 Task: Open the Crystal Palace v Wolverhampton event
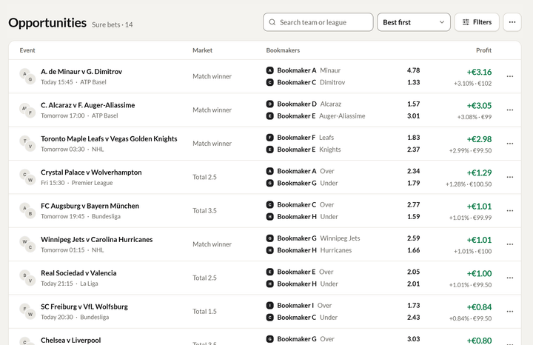[91, 172]
